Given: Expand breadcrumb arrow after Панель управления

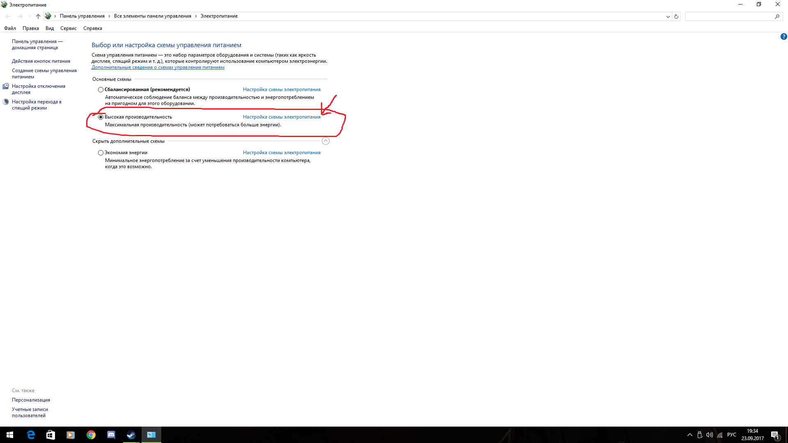Looking at the screenshot, I should coord(109,16).
